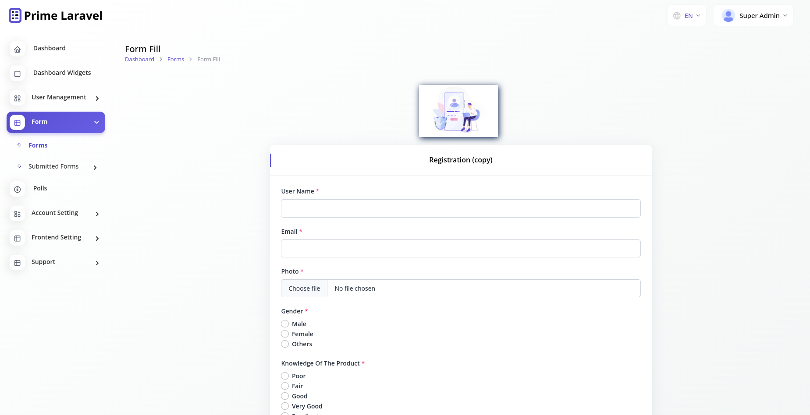Viewport: 810px width, 415px height.
Task: Navigate to Dashboard via breadcrumb link
Action: [x=139, y=59]
